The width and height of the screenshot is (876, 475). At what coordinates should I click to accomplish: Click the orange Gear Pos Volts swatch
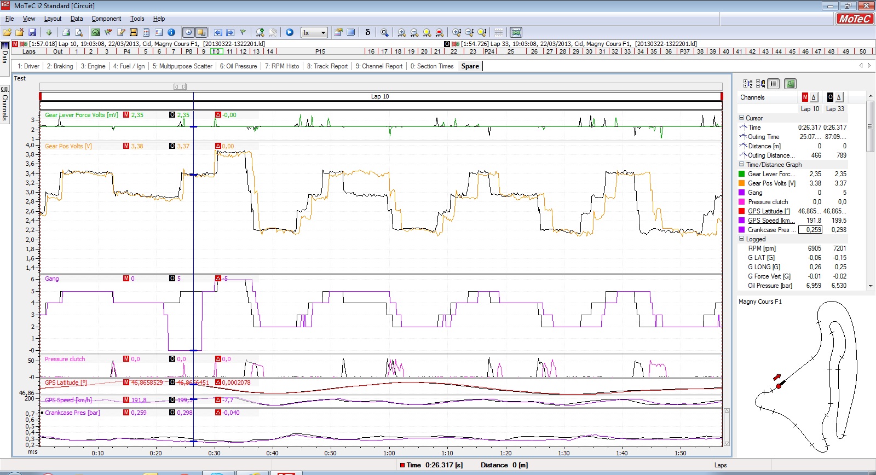741,183
